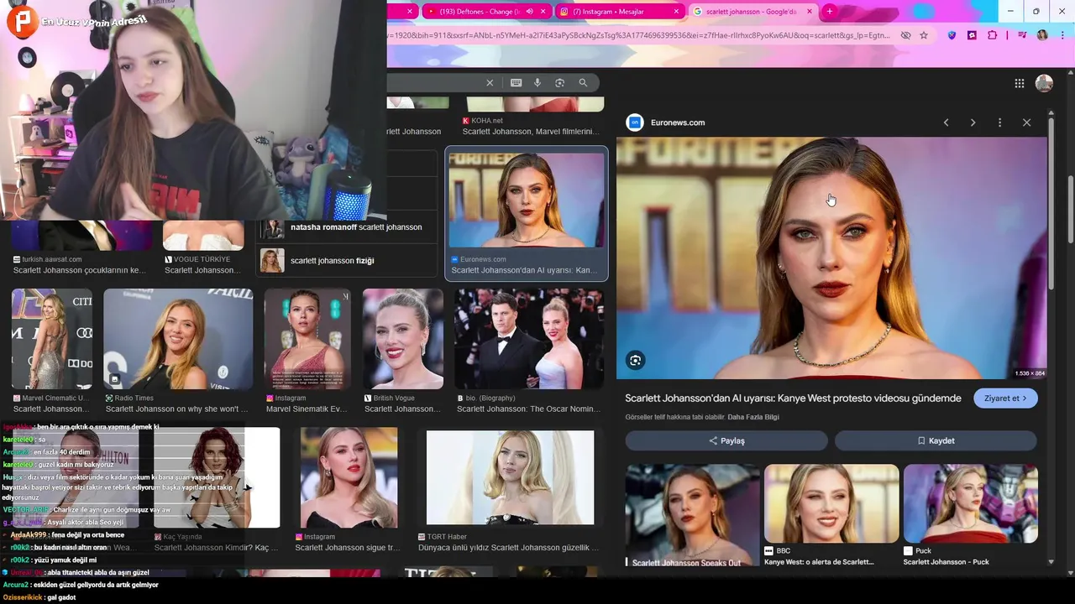Open the Instagram Scarlett Johansson sigue image
The width and height of the screenshot is (1075, 604).
[349, 477]
